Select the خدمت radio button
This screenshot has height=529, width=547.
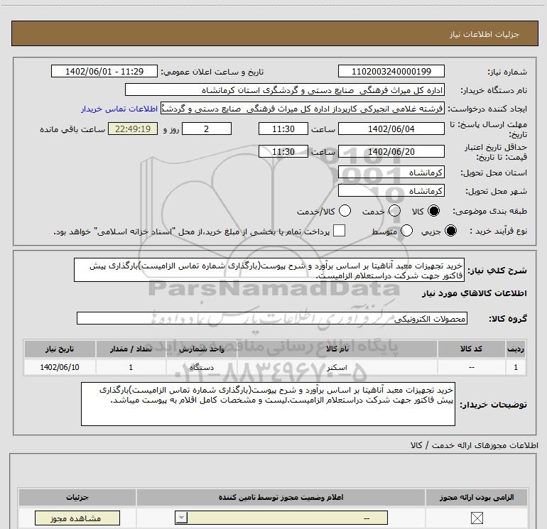(x=394, y=211)
